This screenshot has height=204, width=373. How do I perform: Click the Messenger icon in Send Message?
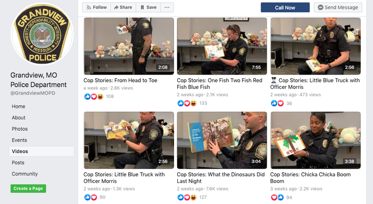320,7
